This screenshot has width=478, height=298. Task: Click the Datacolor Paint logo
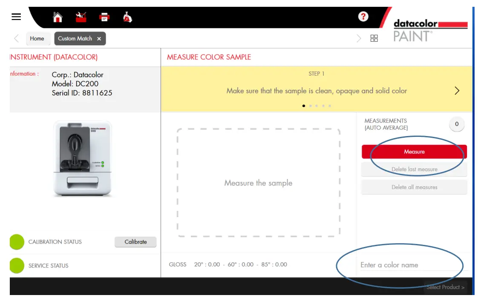click(430, 31)
